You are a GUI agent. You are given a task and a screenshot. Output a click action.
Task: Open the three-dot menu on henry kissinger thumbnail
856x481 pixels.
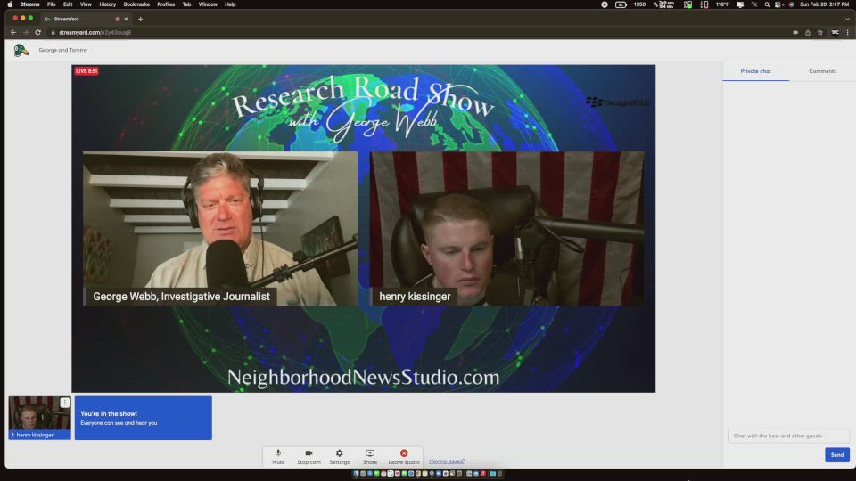[x=65, y=403]
